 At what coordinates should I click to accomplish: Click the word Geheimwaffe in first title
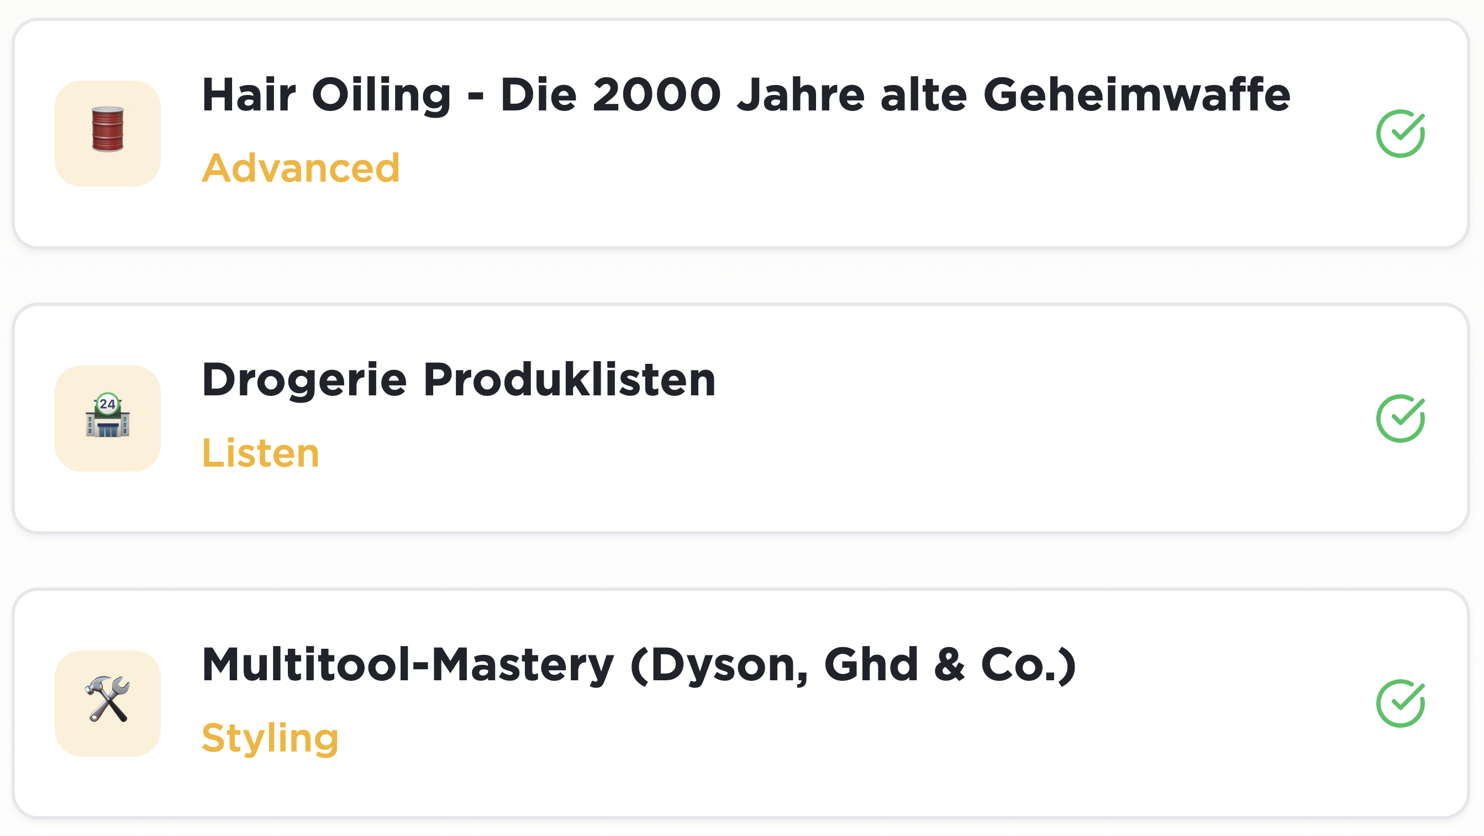tap(1136, 95)
